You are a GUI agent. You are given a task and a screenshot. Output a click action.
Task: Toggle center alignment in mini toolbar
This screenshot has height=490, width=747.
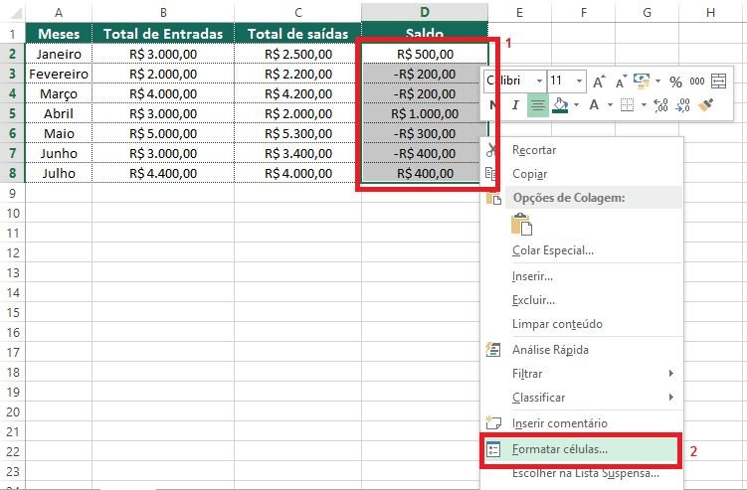coord(537,105)
